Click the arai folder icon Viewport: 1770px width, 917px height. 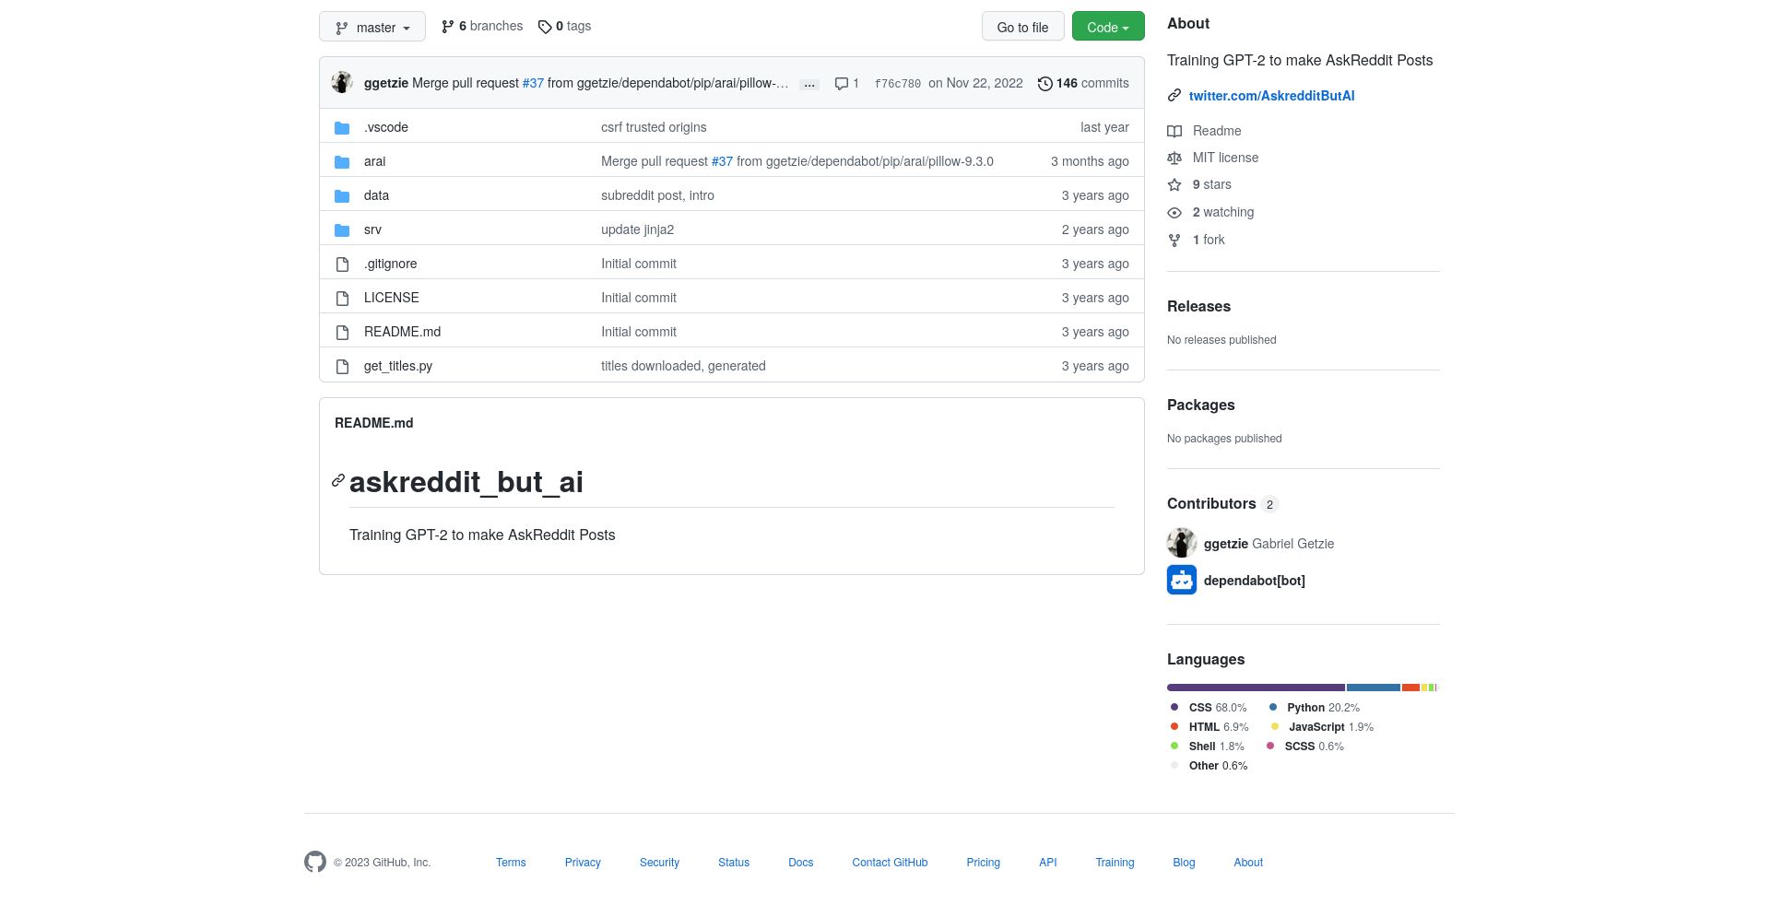tap(342, 161)
